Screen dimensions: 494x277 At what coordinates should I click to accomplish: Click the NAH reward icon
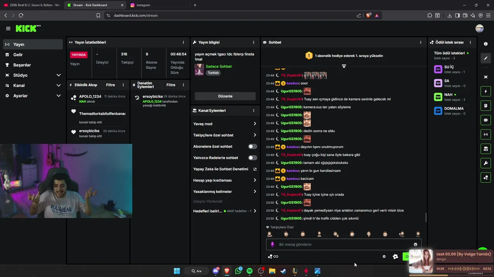438,97
